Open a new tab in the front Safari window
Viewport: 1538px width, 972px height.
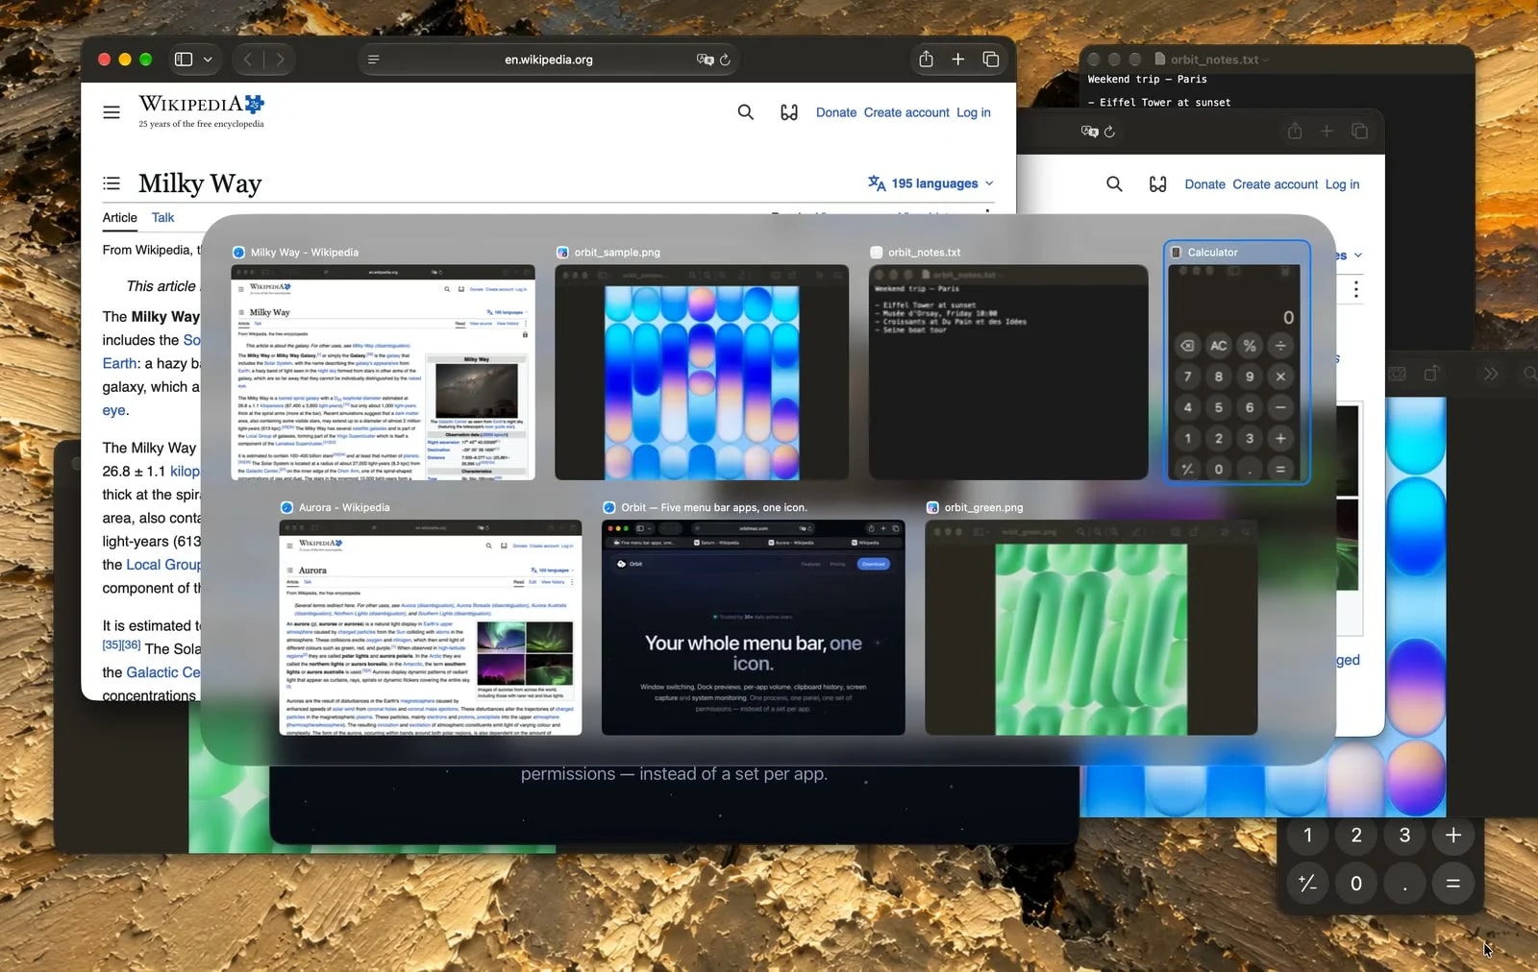coord(958,60)
